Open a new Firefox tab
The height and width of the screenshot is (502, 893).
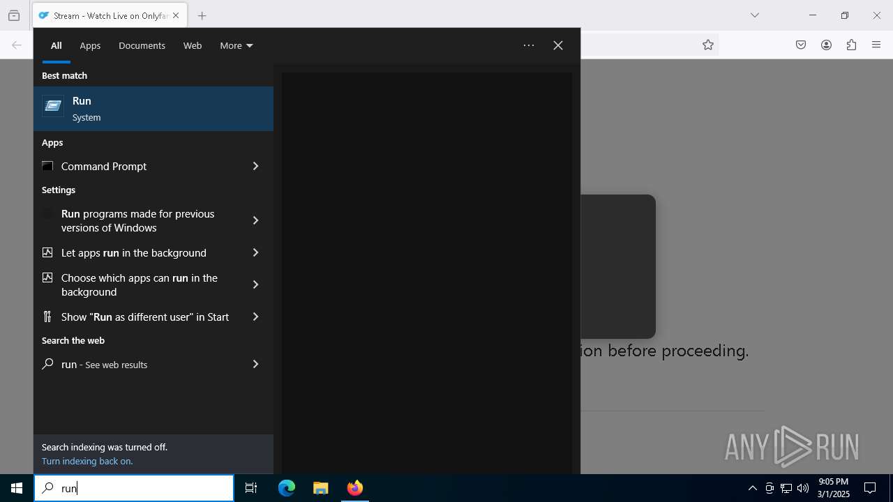click(202, 15)
